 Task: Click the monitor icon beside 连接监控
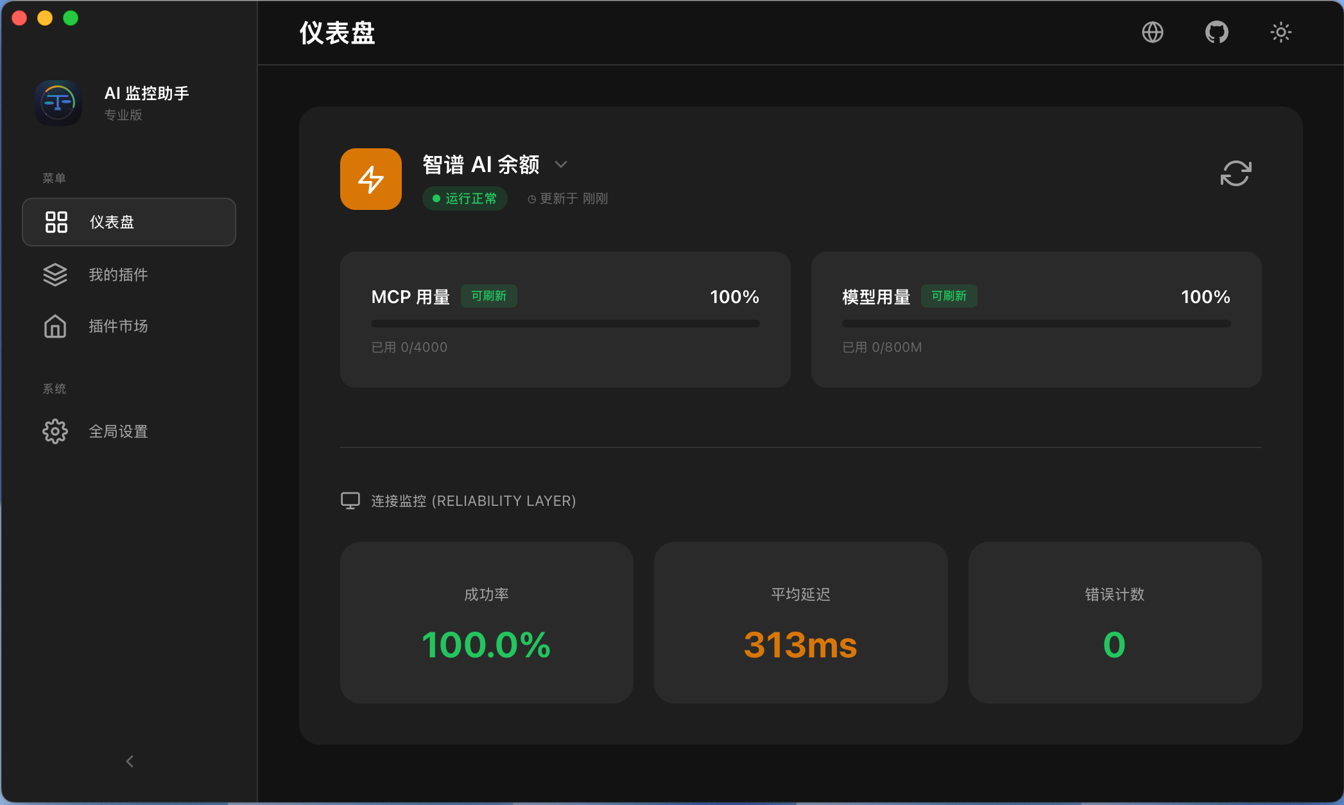350,501
